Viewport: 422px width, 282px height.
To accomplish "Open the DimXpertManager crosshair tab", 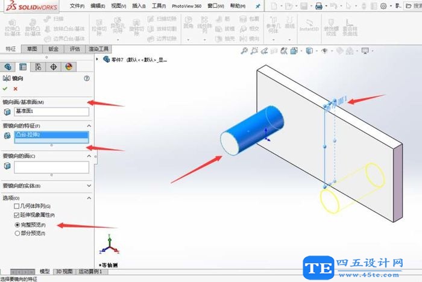I will pyautogui.click(x=53, y=67).
